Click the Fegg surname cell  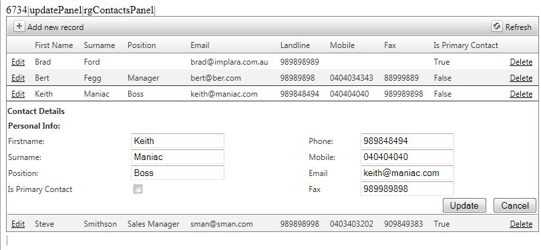pyautogui.click(x=93, y=78)
